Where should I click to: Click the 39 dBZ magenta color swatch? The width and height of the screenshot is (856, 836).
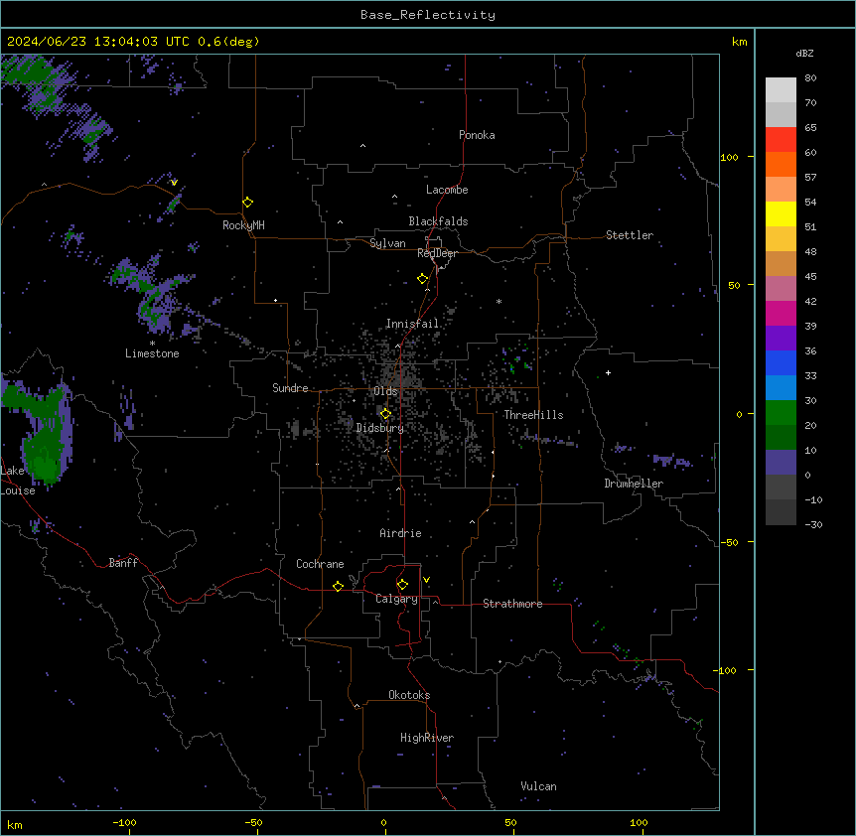[781, 313]
